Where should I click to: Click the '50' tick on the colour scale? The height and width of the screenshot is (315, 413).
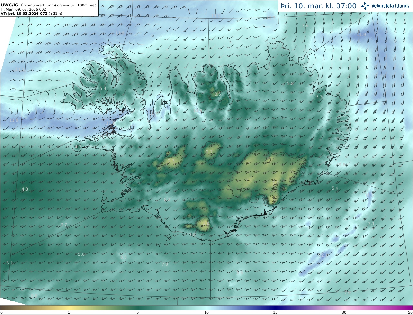pyautogui.click(x=410, y=312)
